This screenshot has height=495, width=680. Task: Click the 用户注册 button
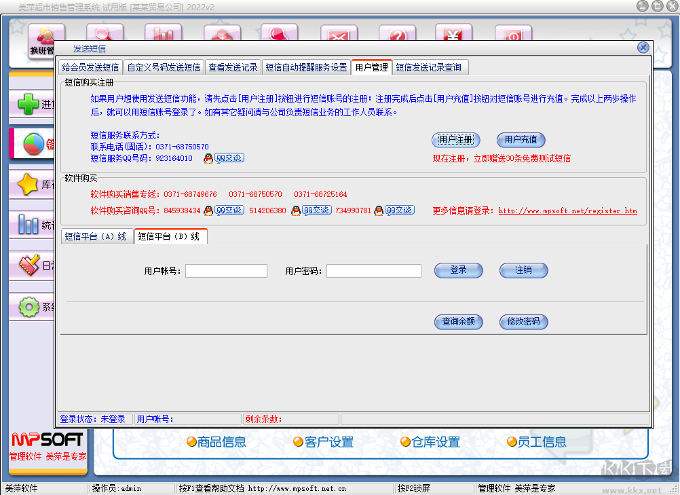[x=455, y=140]
